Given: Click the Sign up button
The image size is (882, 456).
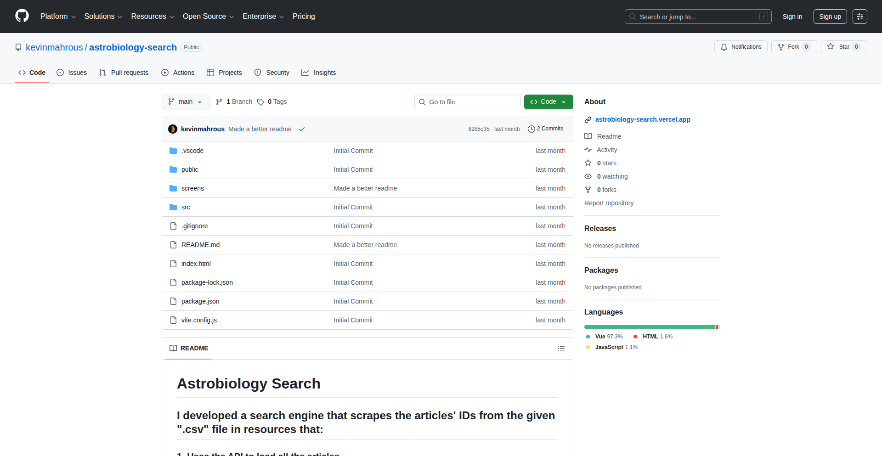Looking at the screenshot, I should point(830,16).
